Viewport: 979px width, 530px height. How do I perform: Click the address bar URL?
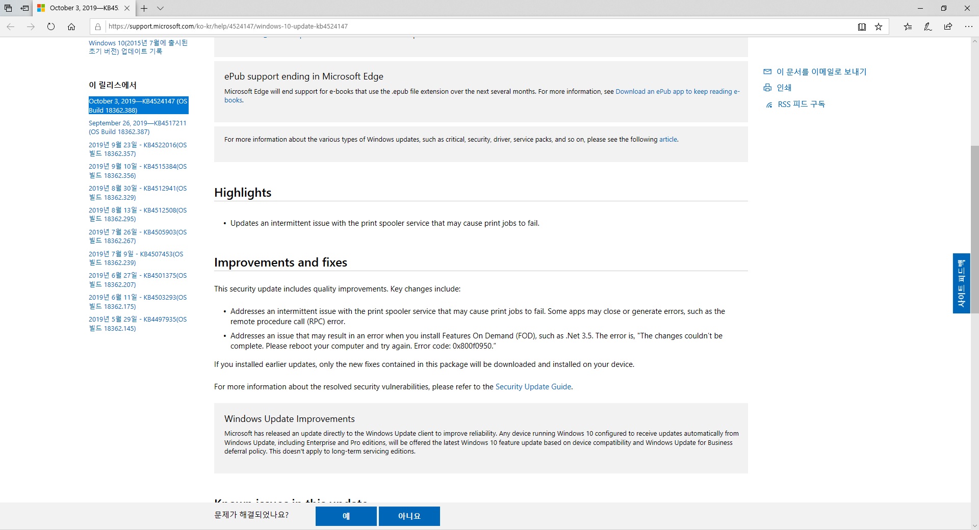tap(228, 26)
